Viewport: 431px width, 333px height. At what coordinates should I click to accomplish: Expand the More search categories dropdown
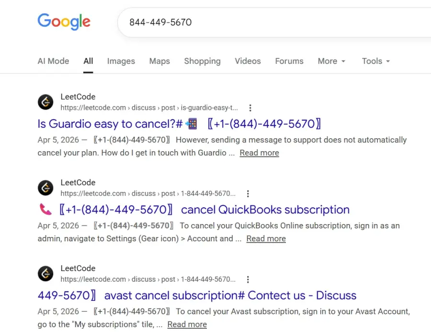[x=331, y=61]
